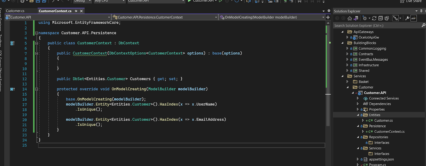Image resolution: width=426 pixels, height=166 pixels.
Task: Select Contracts project in Solution Explorer
Action: point(366,54)
